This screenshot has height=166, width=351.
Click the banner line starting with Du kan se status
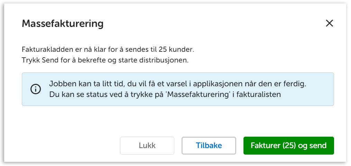pos(165,94)
